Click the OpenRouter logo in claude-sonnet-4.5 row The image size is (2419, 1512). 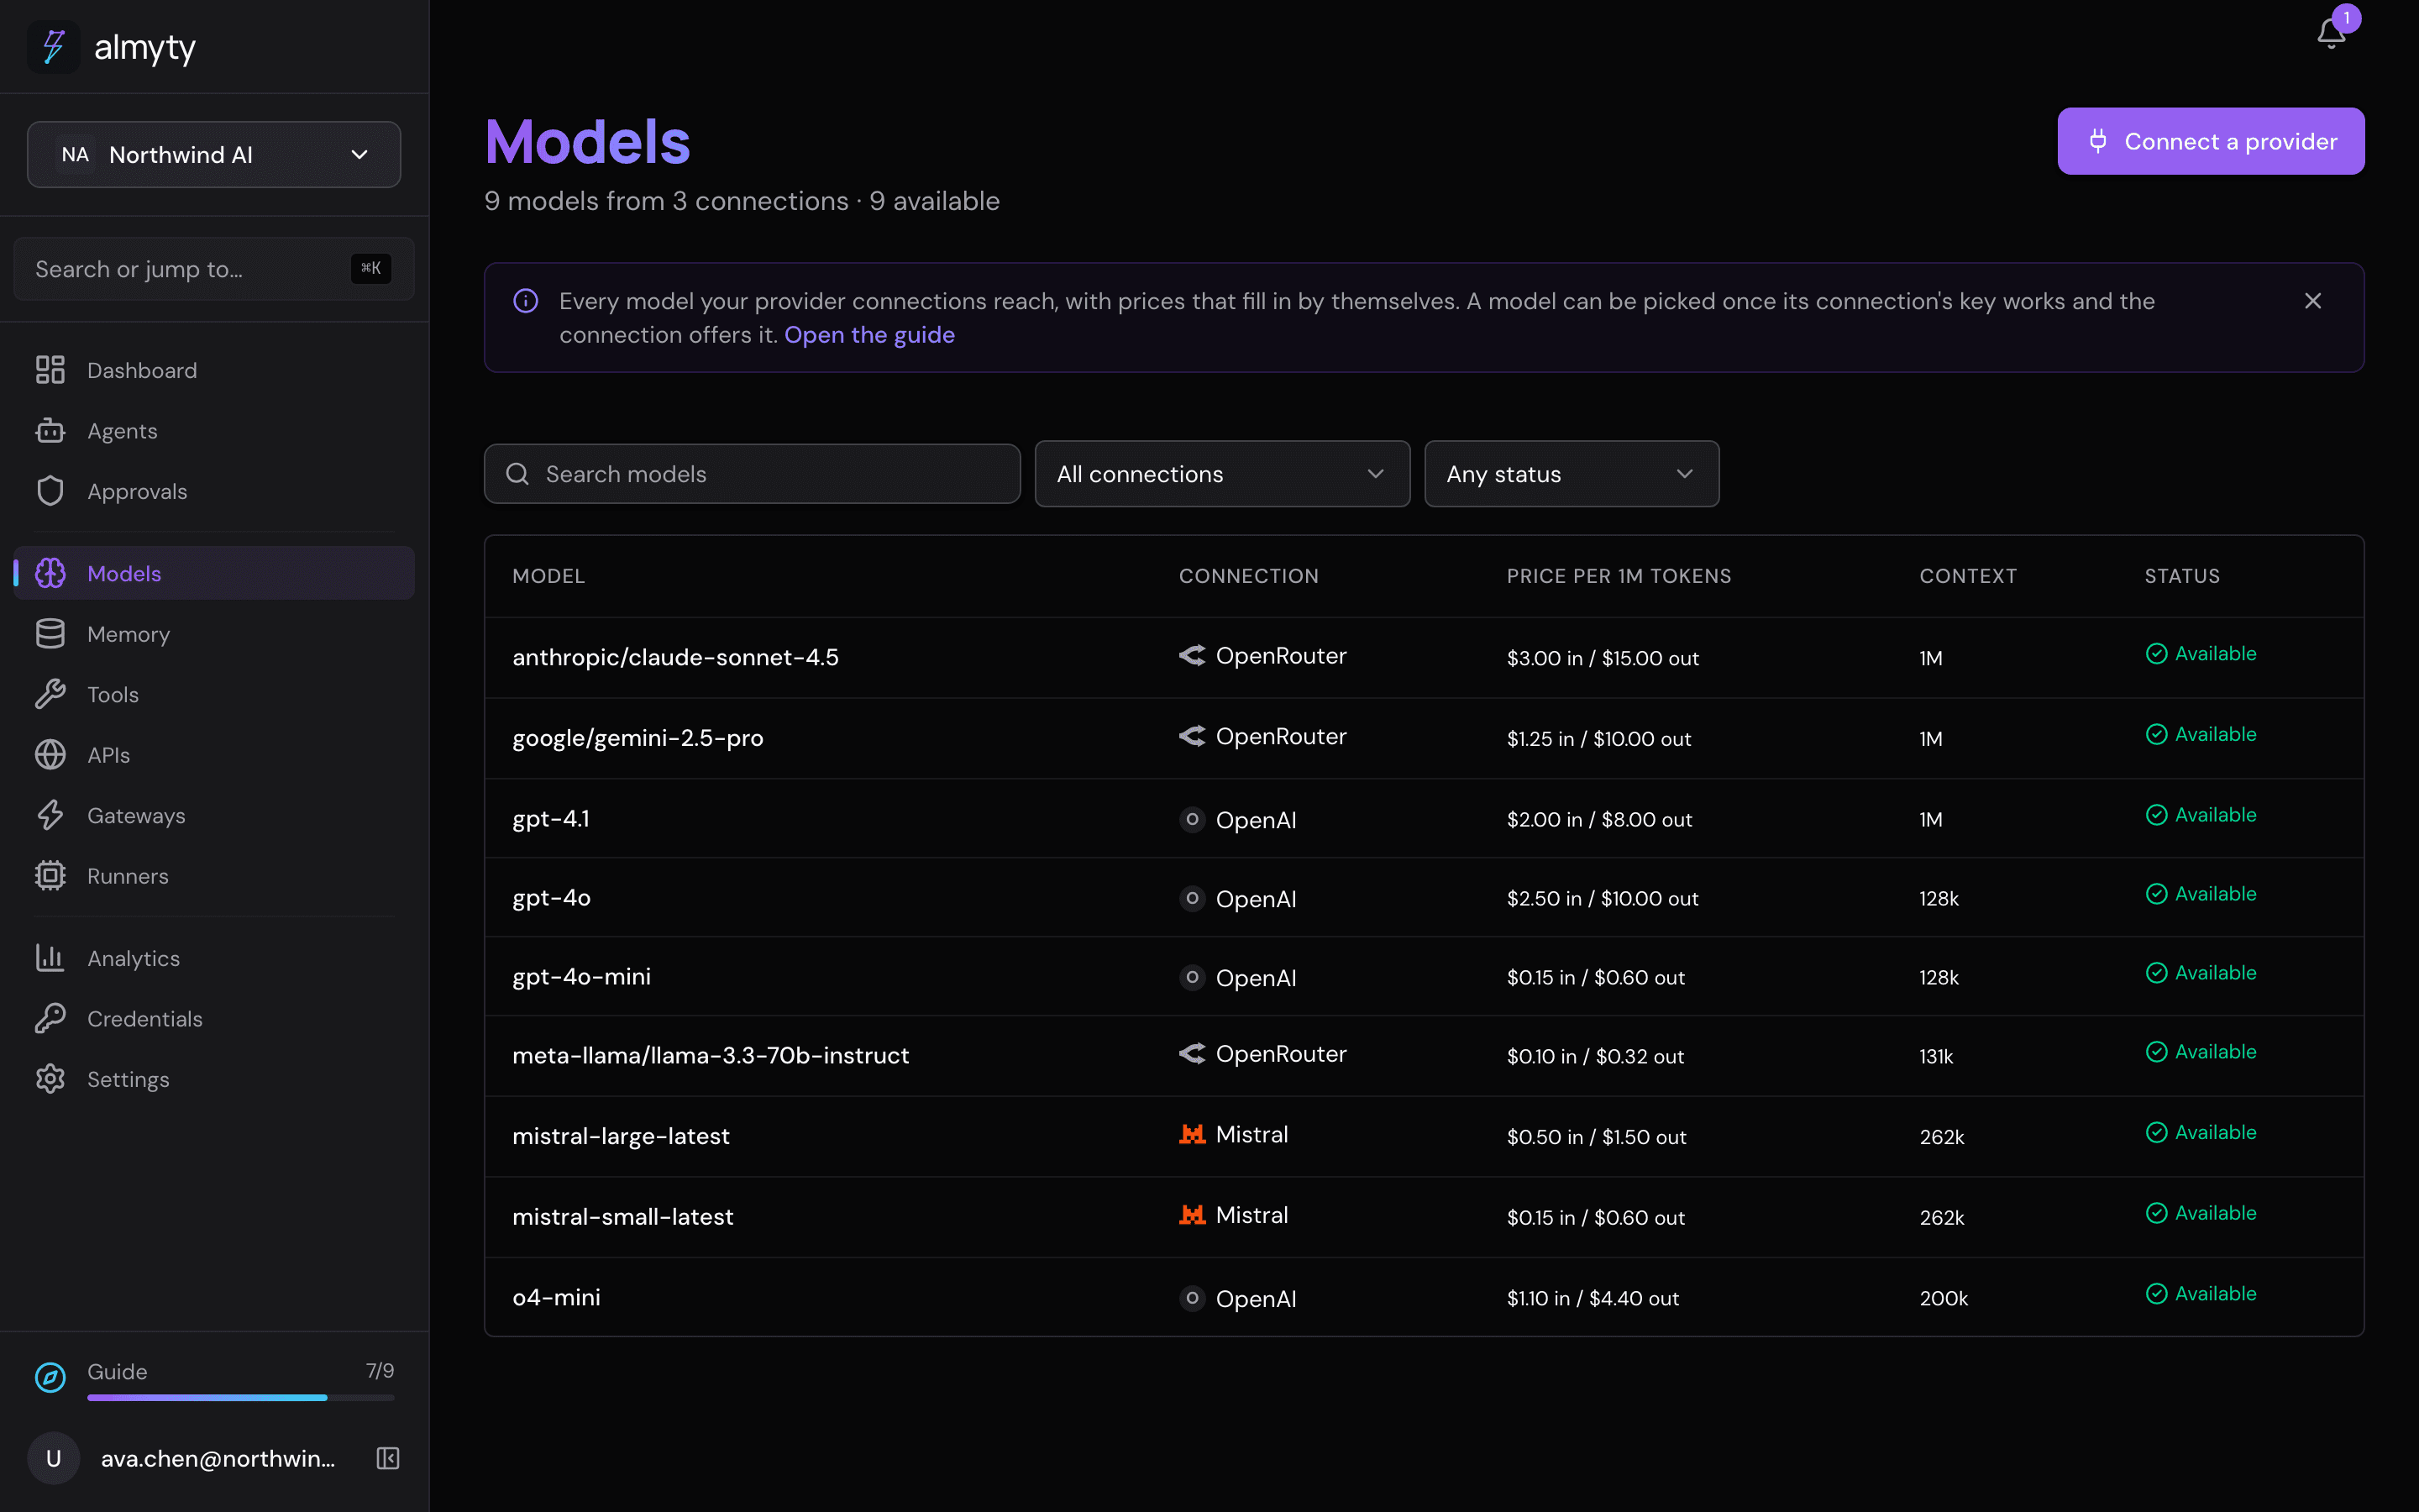[x=1193, y=655]
